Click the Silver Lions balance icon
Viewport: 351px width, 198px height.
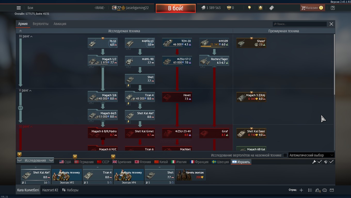[203, 8]
